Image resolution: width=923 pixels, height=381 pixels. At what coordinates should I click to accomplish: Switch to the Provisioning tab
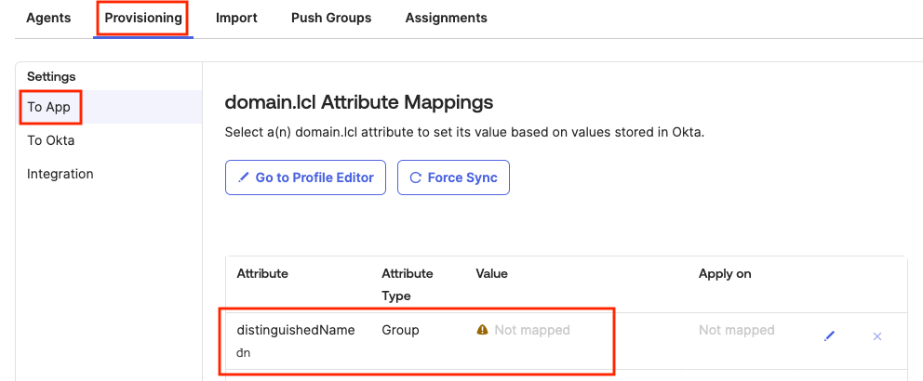coord(143,18)
